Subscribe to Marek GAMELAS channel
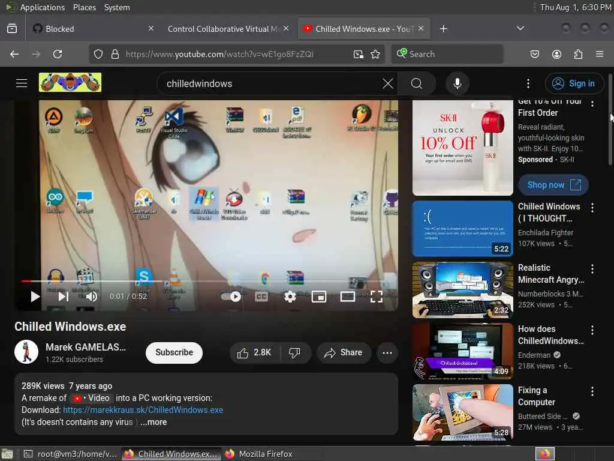 coord(174,352)
